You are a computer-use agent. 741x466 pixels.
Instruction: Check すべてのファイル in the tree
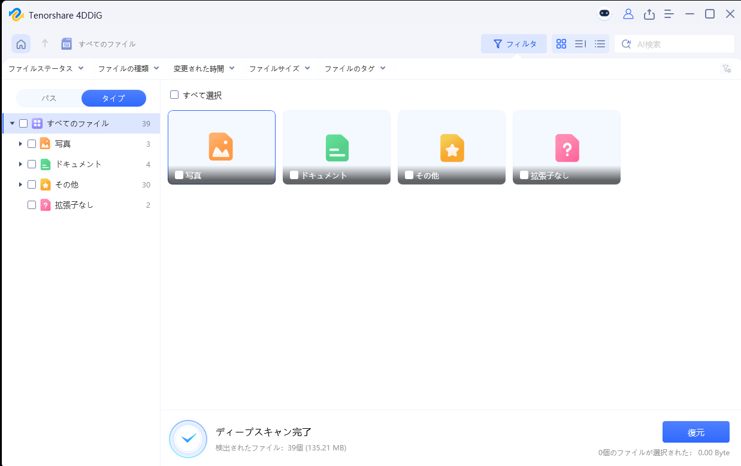click(23, 123)
